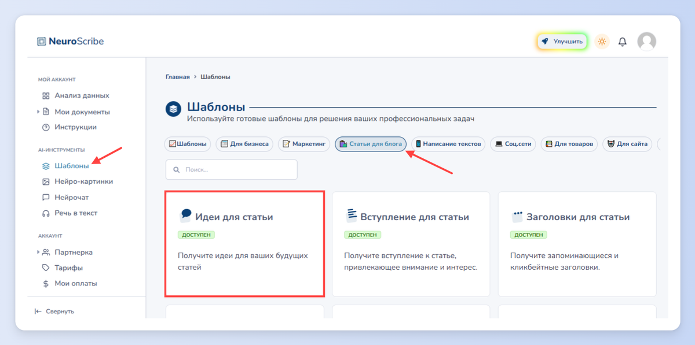This screenshot has width=695, height=345.
Task: Open the Идеи для статьи template card
Action: 244,244
